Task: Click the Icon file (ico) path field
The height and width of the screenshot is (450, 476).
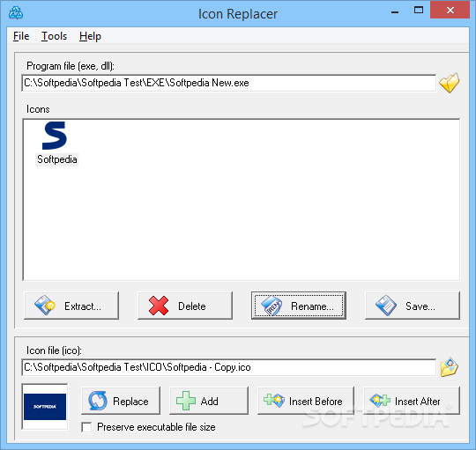Action: [229, 367]
